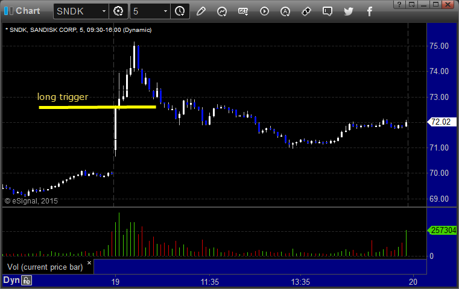Click the help question mark button

pyautogui.click(x=399, y=4)
